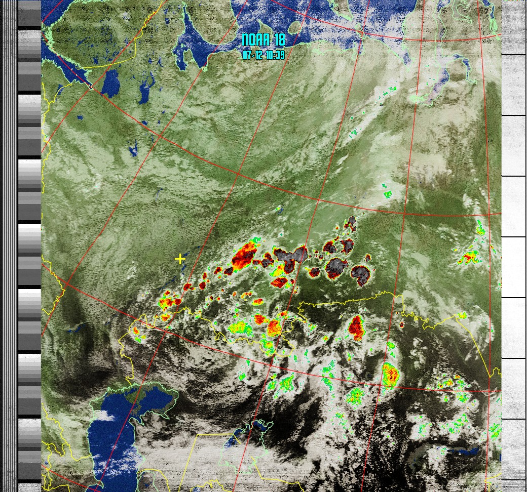Click the red grid intersection near top right
527x492 pixels.
(x=360, y=33)
